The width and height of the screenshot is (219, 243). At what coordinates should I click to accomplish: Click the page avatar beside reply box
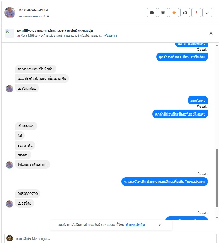pyautogui.click(x=10, y=238)
